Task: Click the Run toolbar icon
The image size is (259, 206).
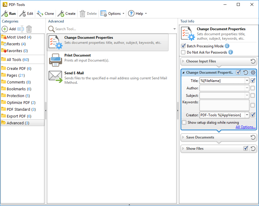Action: 5,14
